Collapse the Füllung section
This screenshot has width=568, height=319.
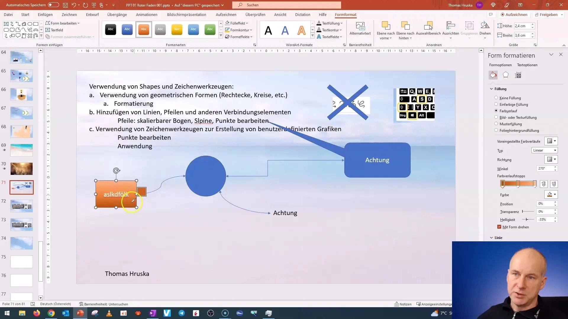[x=498, y=89]
